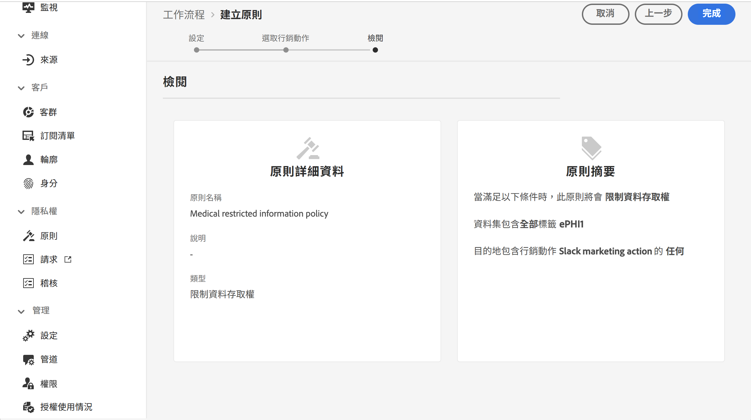Collapse the 連線 section chevron

(21, 36)
